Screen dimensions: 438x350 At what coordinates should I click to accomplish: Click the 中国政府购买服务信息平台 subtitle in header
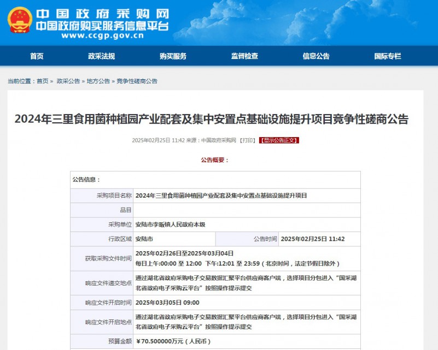click(102, 26)
